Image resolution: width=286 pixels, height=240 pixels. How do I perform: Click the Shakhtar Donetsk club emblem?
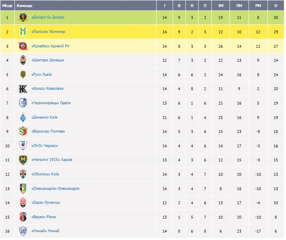click(x=23, y=60)
